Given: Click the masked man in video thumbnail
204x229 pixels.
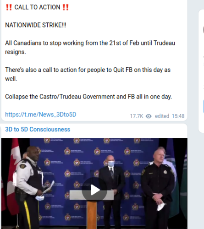Looking at the screenshot, I should point(111,180).
